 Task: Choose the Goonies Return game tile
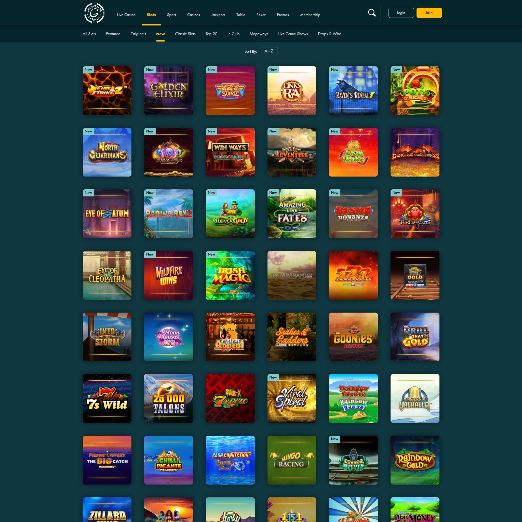coord(353,337)
